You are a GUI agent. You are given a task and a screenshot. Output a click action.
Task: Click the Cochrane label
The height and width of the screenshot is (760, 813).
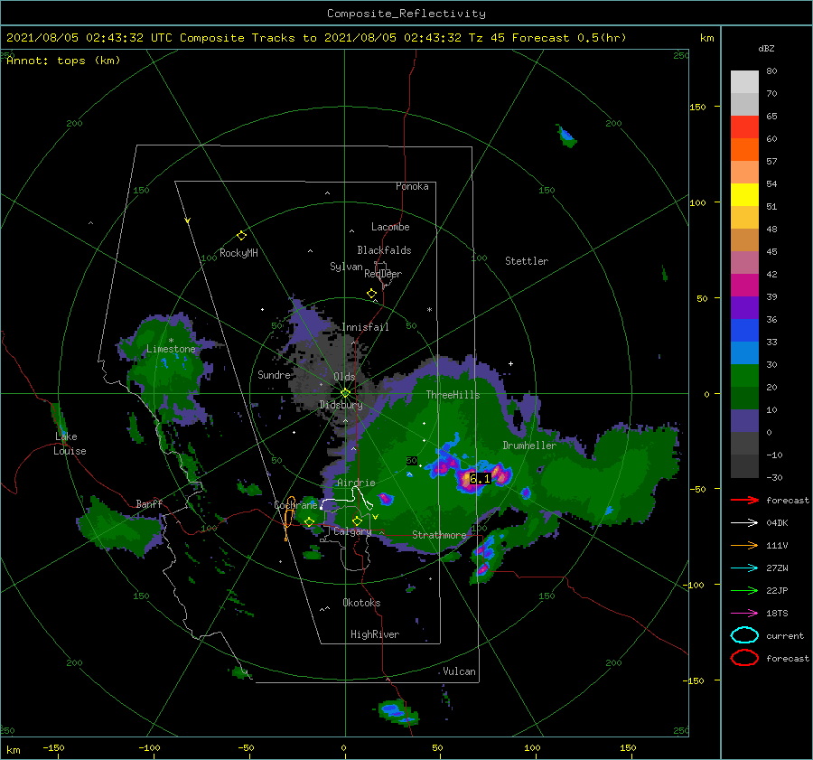[x=295, y=505]
